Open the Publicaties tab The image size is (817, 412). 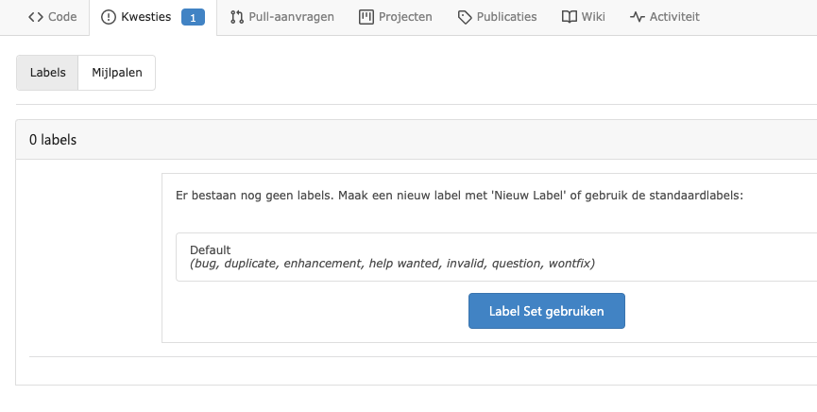pos(497,17)
